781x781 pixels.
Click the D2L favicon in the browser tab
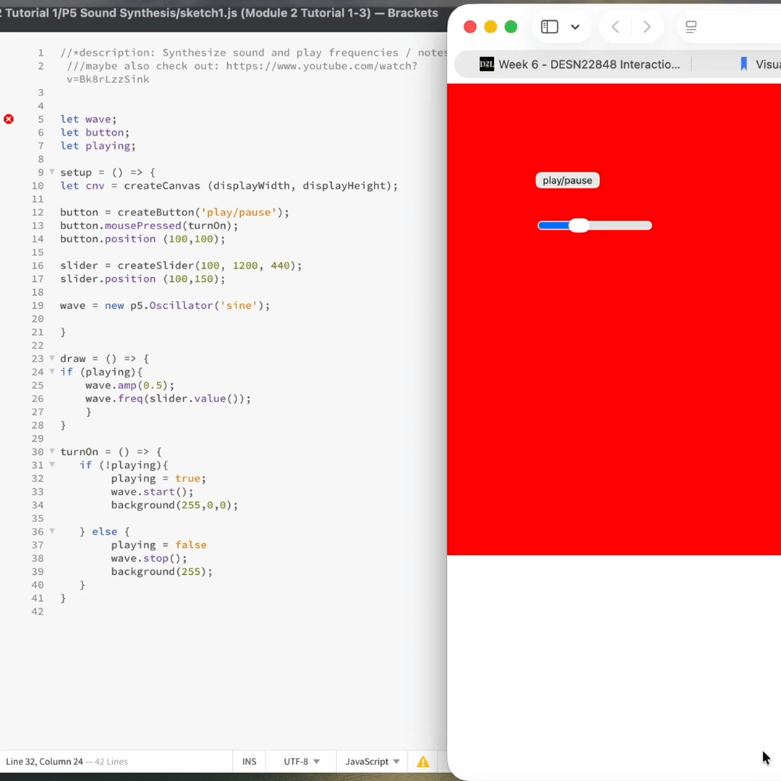(486, 64)
